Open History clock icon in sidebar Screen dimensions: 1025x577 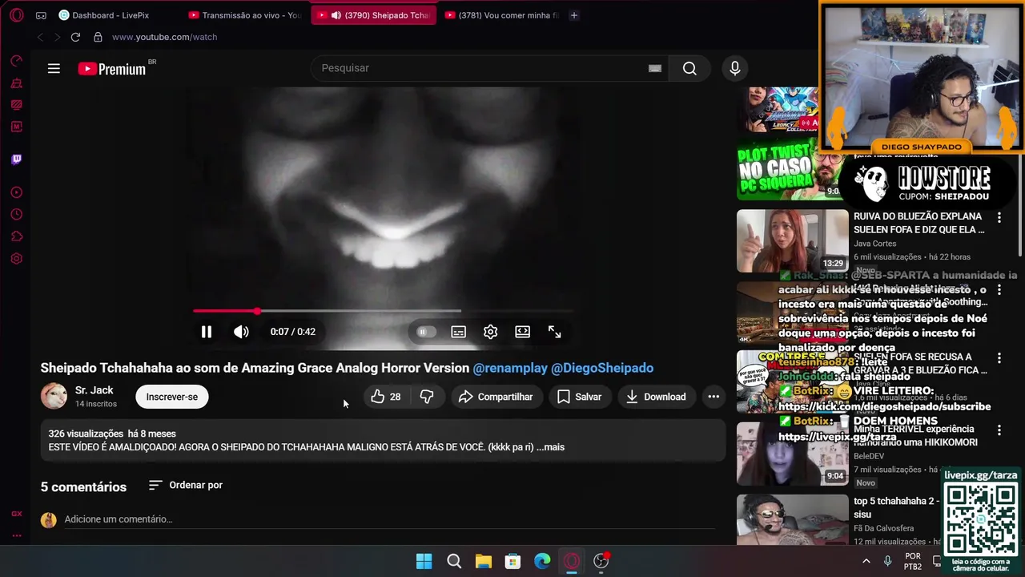(16, 215)
